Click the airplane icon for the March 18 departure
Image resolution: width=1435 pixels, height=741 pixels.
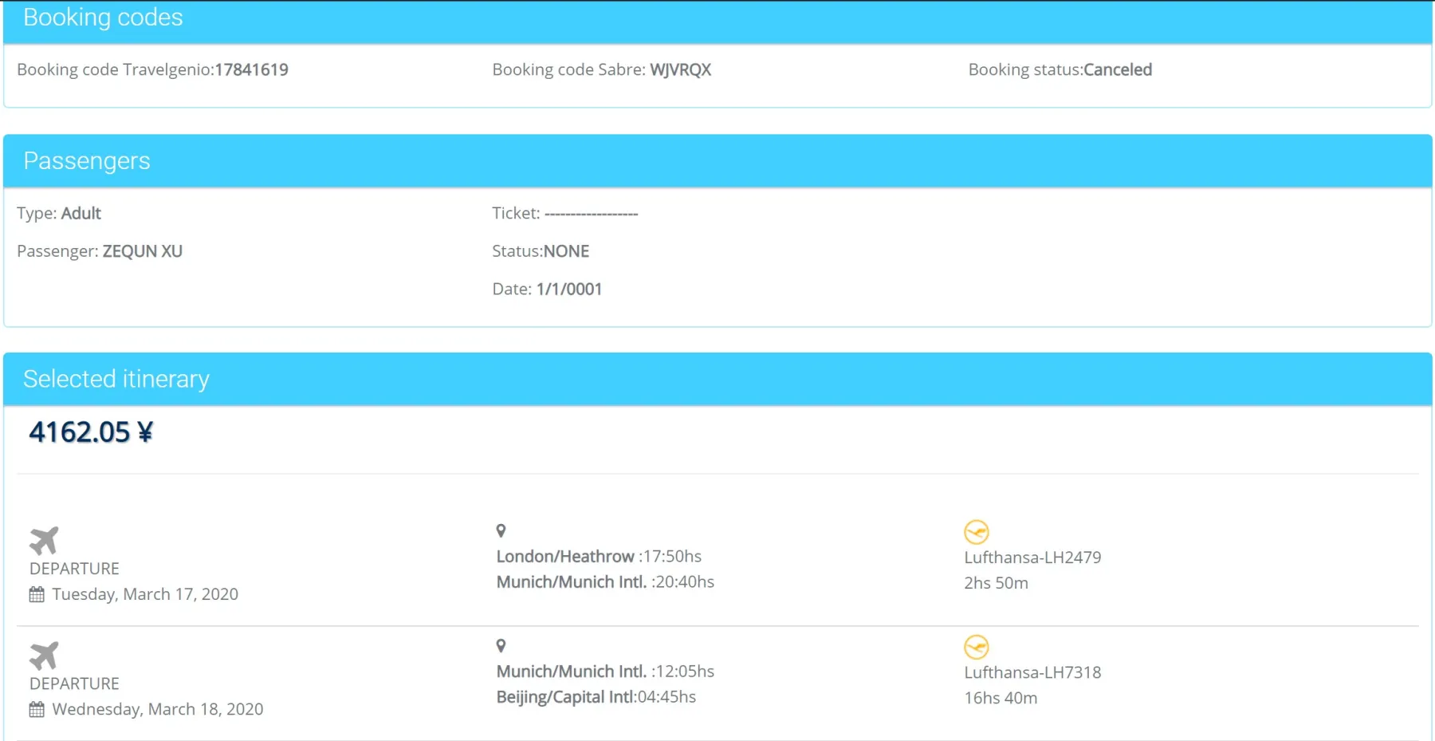click(x=44, y=655)
